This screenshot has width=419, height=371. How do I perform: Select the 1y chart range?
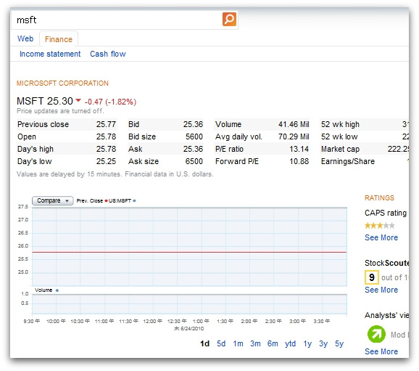[x=307, y=343]
